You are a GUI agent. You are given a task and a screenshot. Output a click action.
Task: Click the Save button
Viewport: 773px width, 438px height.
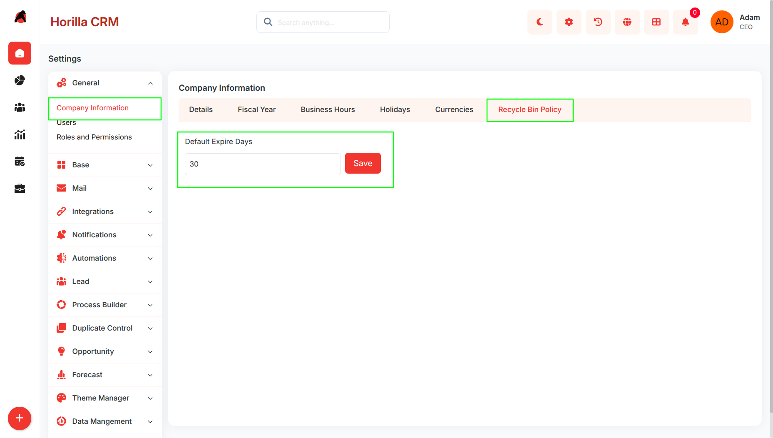pyautogui.click(x=363, y=163)
